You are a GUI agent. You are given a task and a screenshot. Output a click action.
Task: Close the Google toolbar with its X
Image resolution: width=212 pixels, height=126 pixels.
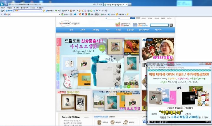(x=1, y=14)
